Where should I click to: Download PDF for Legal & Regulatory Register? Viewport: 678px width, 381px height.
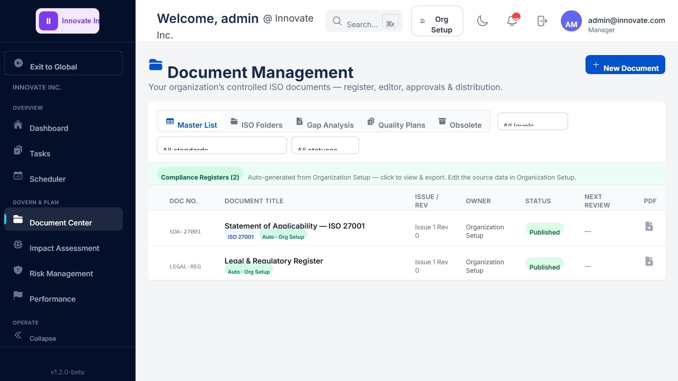coord(649,261)
